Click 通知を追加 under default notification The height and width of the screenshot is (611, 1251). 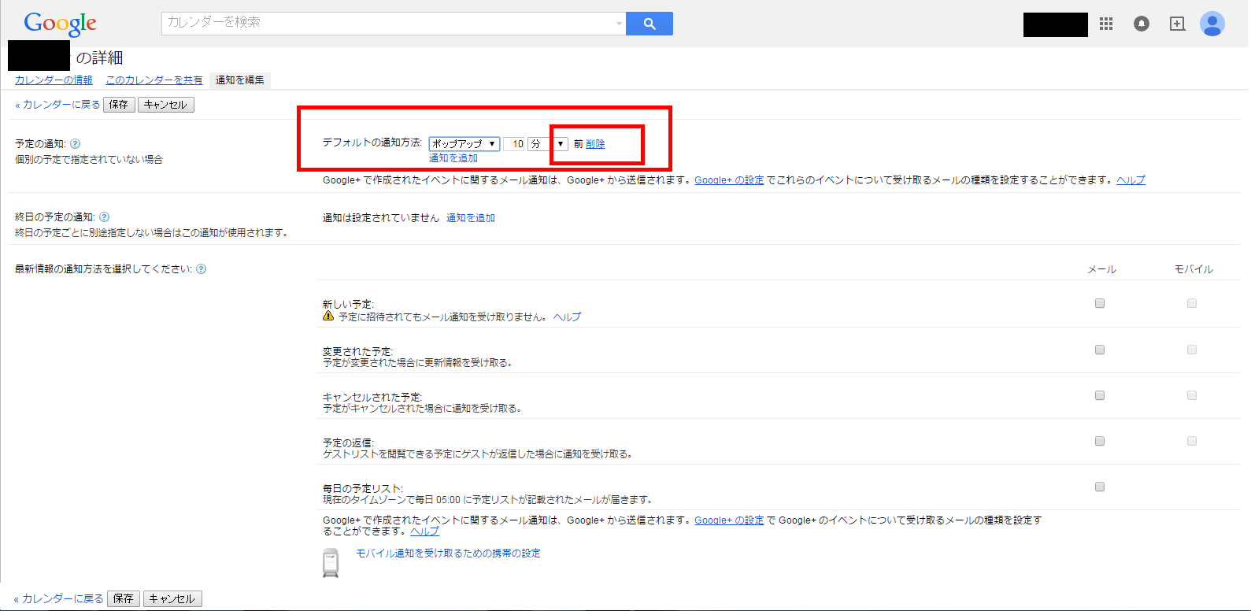(x=453, y=158)
